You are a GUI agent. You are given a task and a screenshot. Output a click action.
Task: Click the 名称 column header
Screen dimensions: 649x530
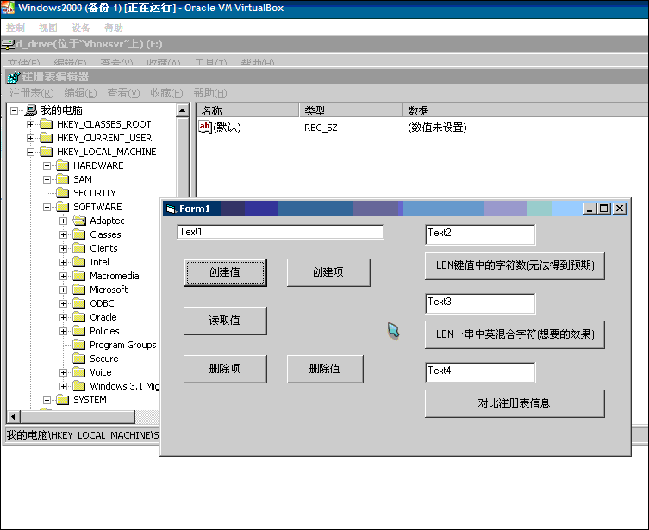247,110
